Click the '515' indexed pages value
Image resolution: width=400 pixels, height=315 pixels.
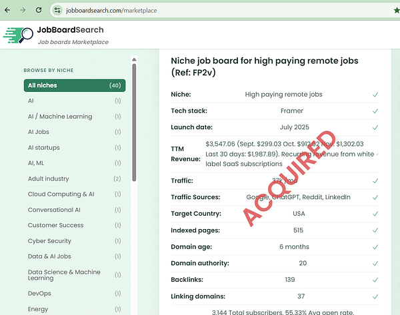(x=298, y=230)
